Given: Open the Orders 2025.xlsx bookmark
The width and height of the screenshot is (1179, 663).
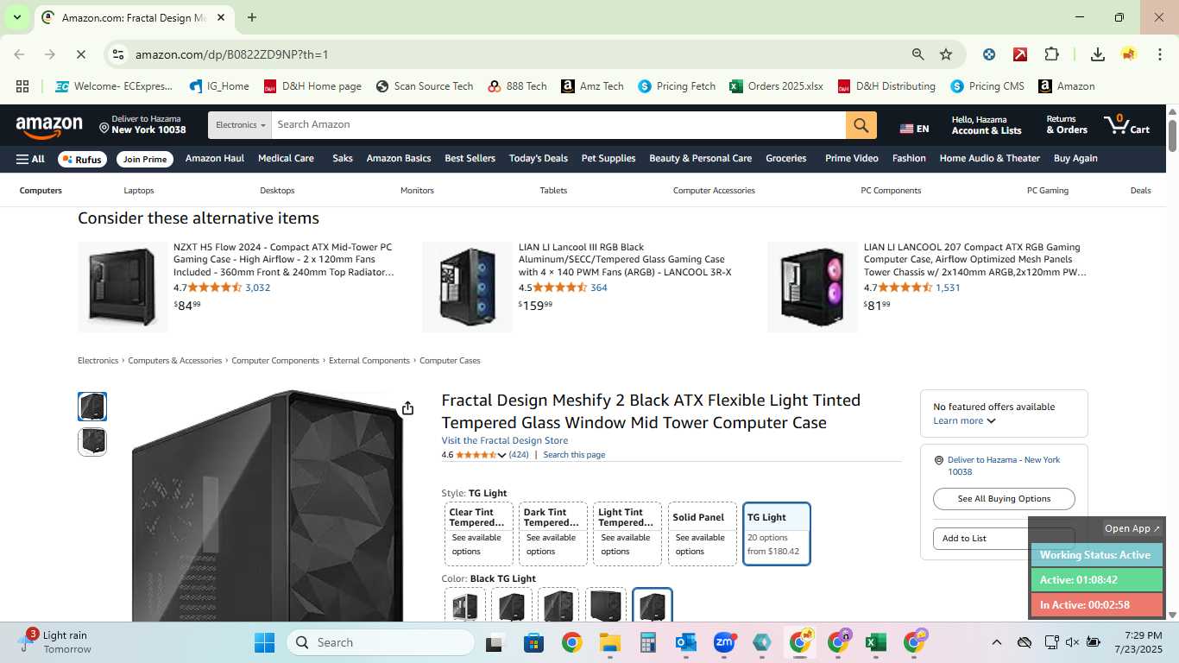Looking at the screenshot, I should [776, 86].
